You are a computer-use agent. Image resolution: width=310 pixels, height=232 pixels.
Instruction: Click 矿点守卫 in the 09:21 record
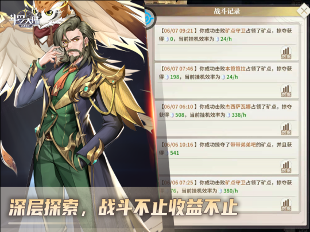pyautogui.click(x=235, y=31)
